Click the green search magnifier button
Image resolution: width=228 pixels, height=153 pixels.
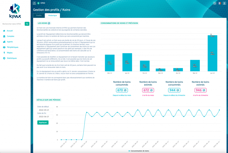click(x=27, y=24)
